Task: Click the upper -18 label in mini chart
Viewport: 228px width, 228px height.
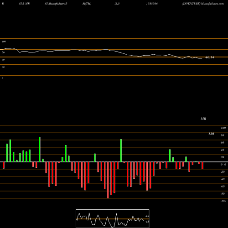Action: [147, 216]
